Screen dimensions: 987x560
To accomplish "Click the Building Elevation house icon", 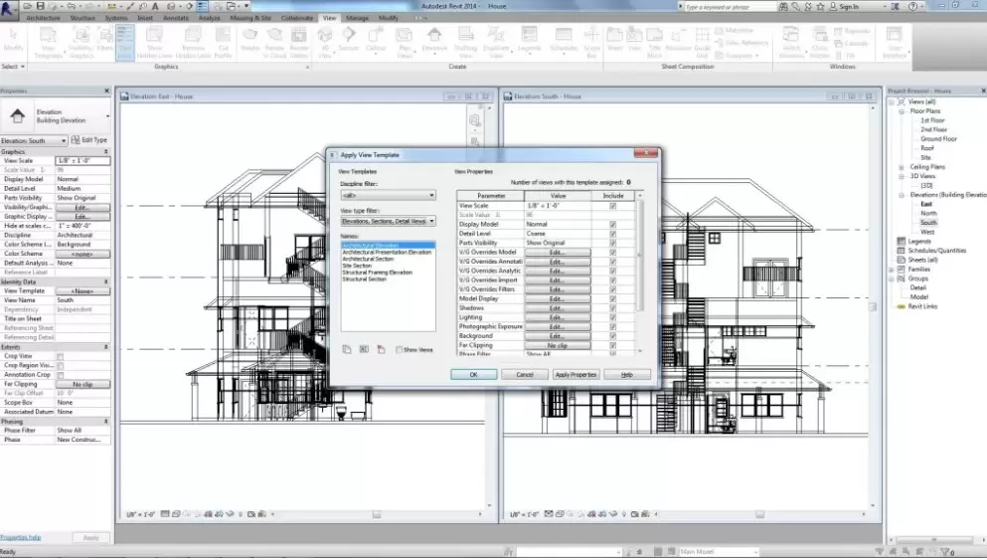I will (18, 116).
